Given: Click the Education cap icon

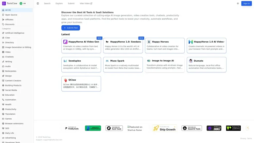Looking at the screenshot, I should [x=3, y=95].
